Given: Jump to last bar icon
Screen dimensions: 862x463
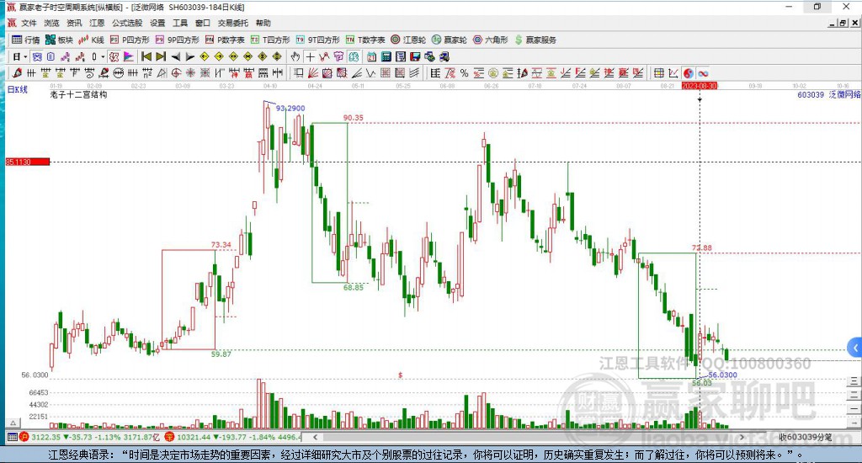Looking at the screenshot, I should coord(161,56).
